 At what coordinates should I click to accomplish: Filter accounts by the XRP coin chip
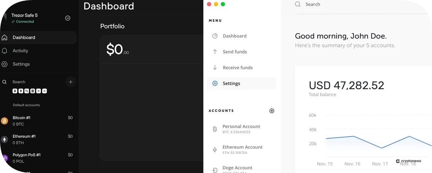click(45, 91)
